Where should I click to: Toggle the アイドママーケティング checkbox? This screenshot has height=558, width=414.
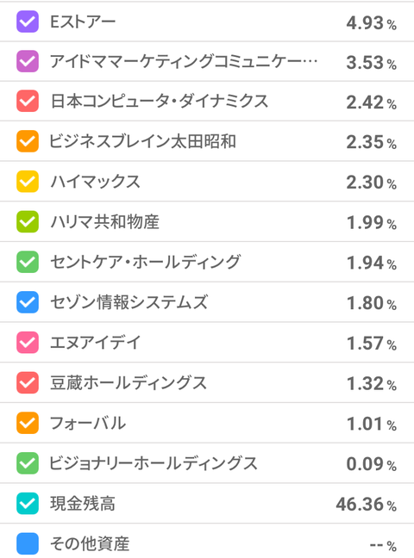click(28, 61)
